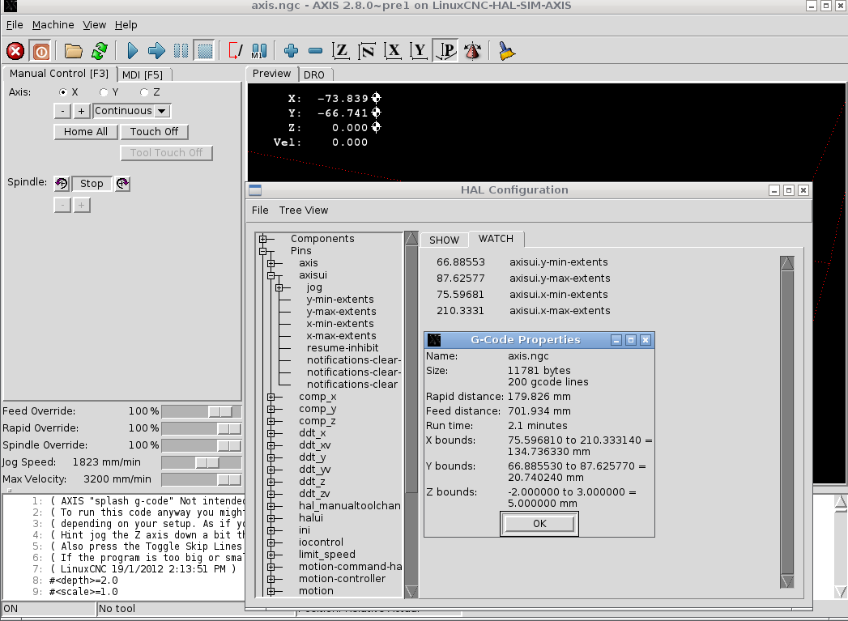Execute the next line with step arrow

point(156,51)
